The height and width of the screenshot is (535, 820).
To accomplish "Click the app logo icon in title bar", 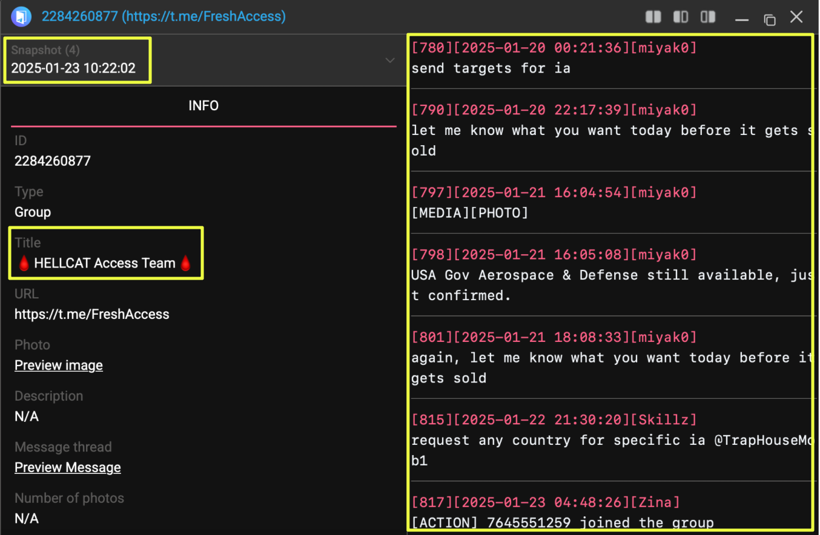I will pos(21,16).
